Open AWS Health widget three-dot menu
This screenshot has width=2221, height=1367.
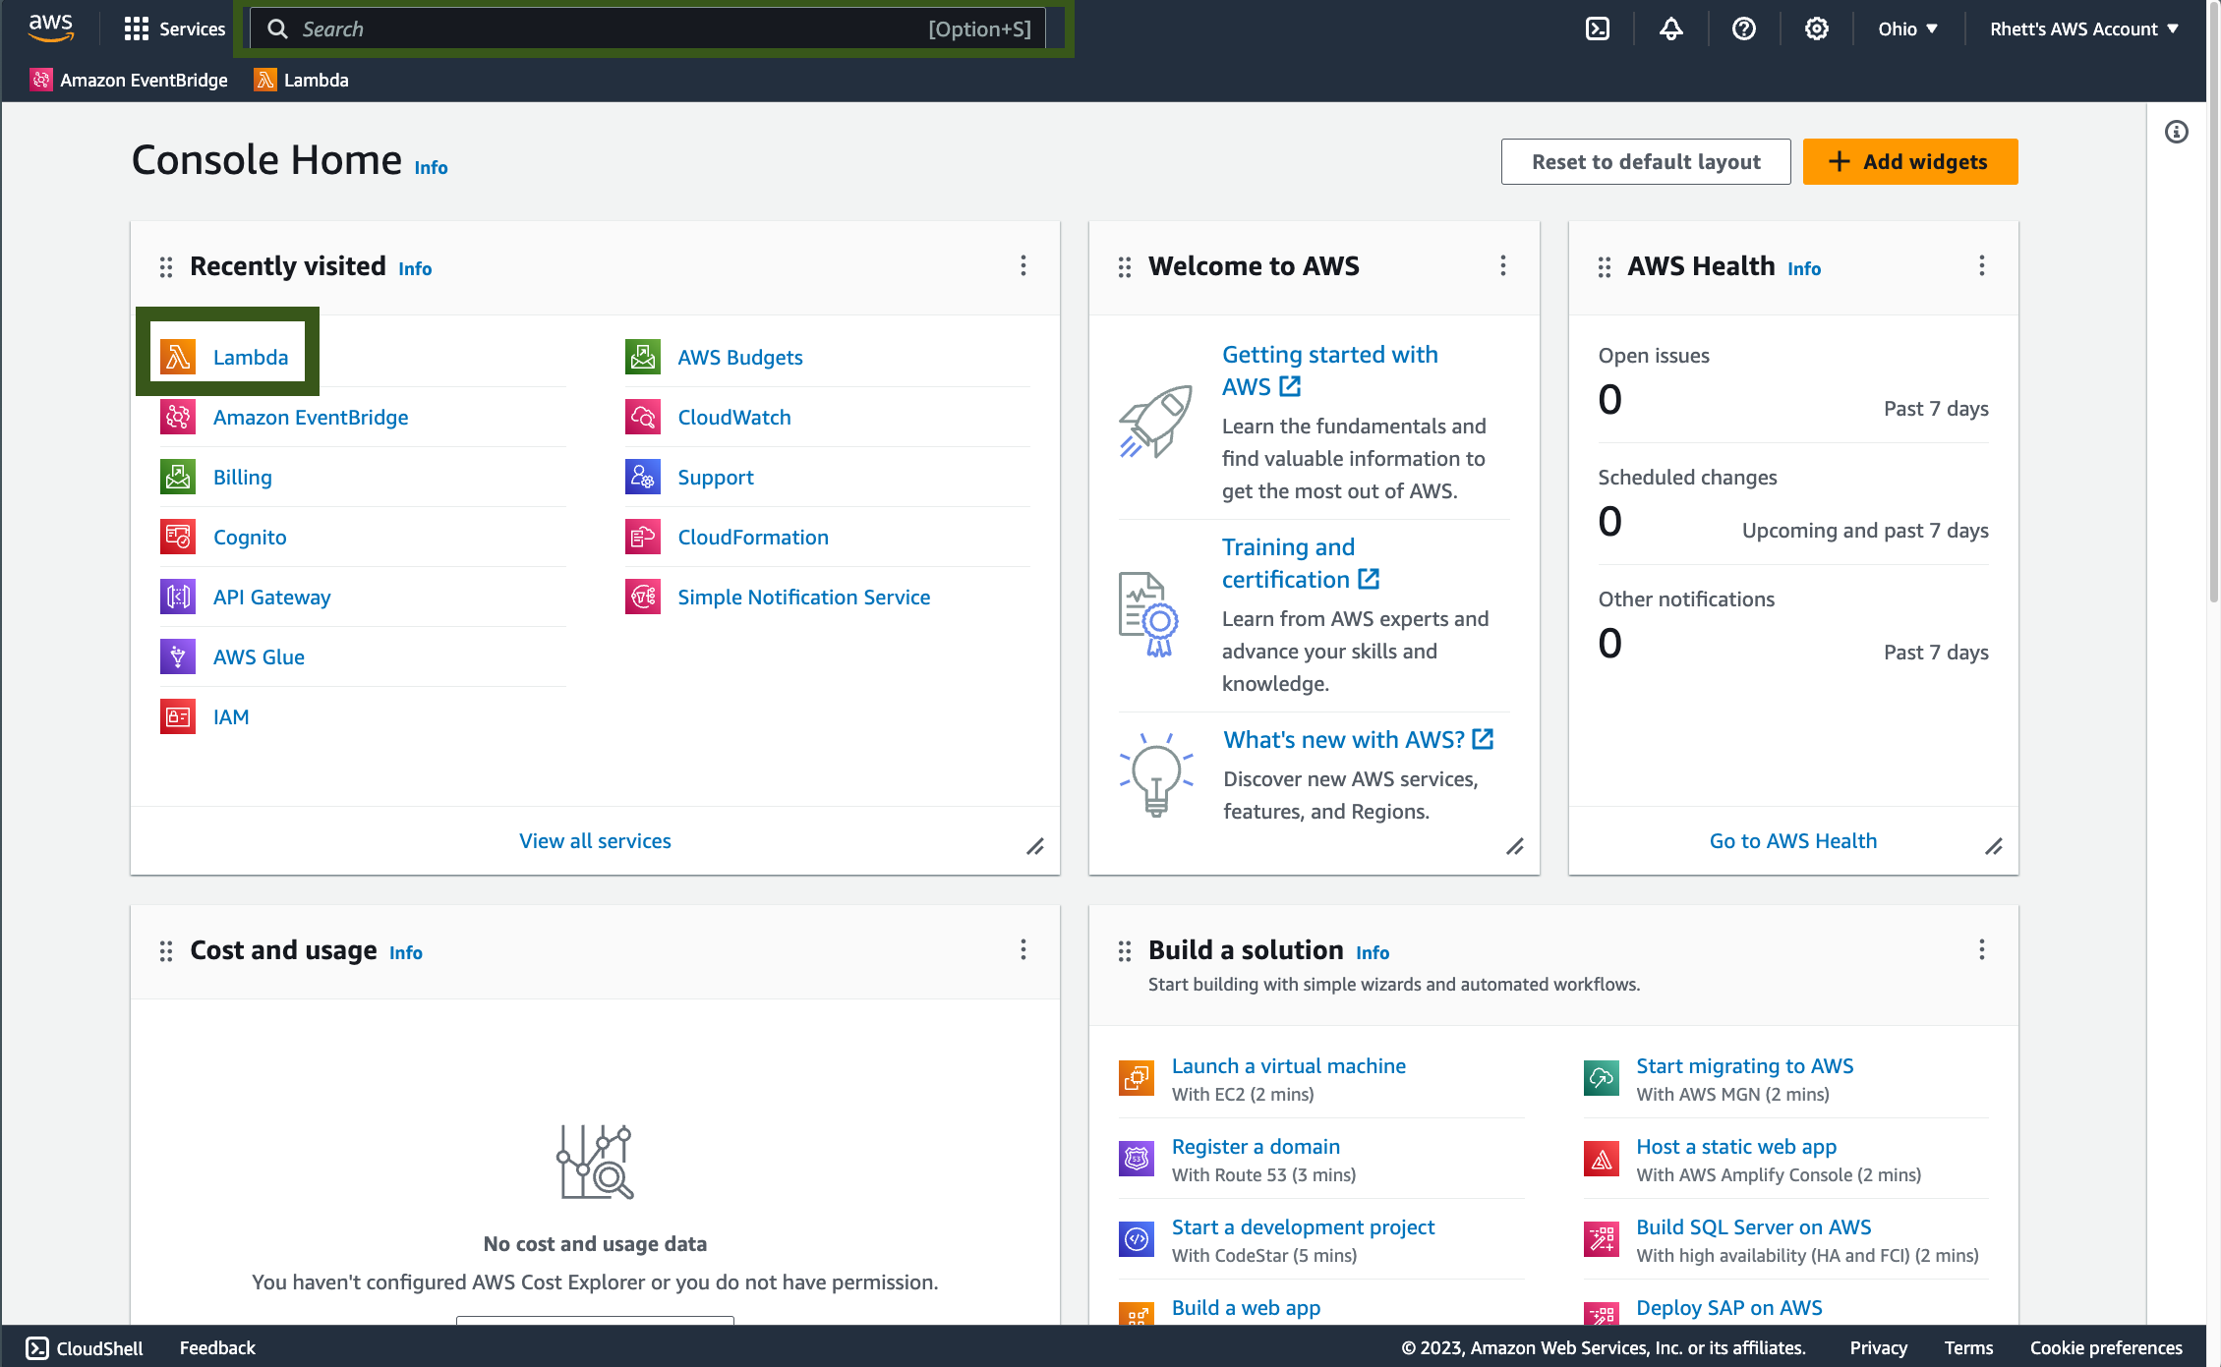(1981, 265)
